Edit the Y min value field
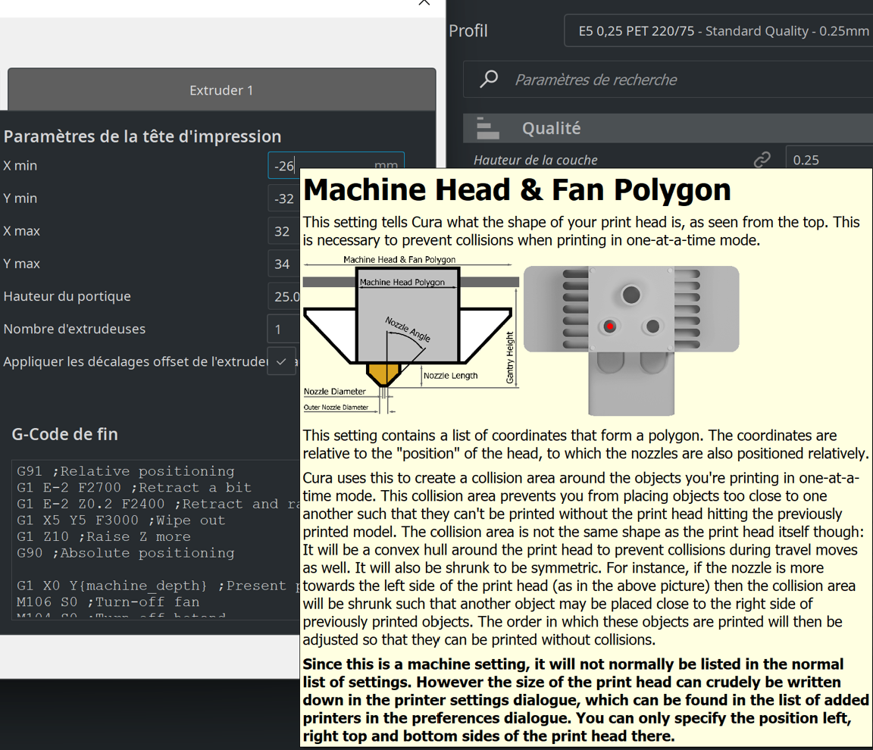The width and height of the screenshot is (873, 750). [x=284, y=198]
